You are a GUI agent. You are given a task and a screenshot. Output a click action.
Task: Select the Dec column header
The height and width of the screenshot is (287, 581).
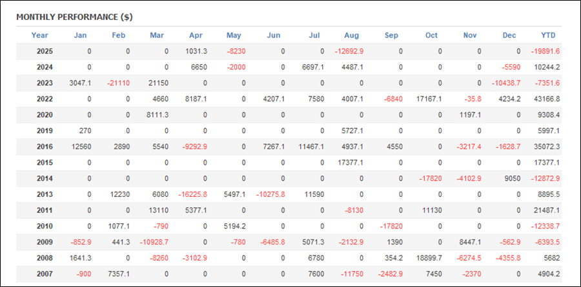tap(510, 35)
